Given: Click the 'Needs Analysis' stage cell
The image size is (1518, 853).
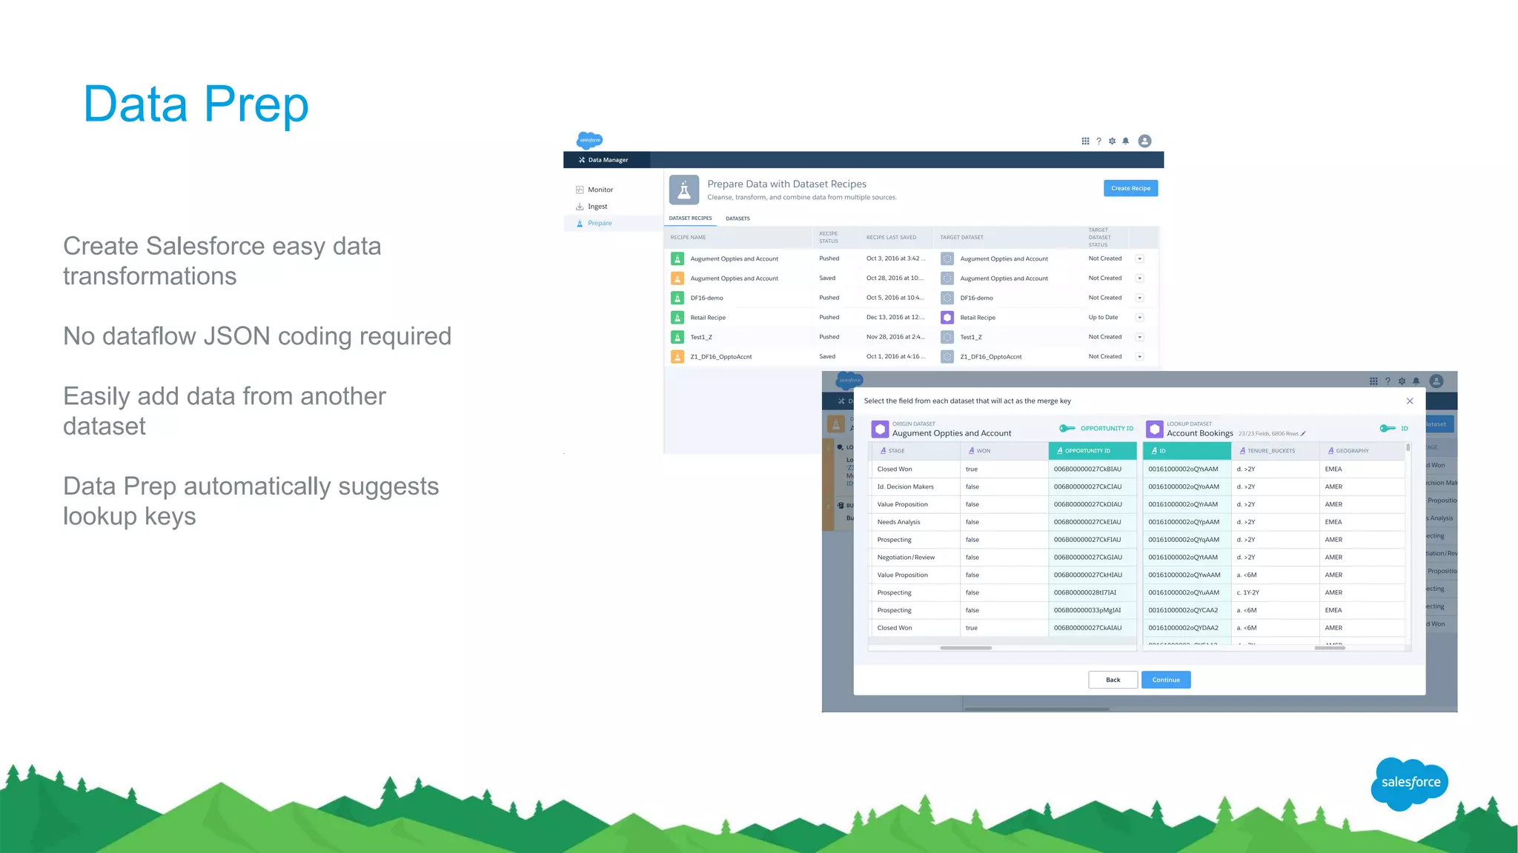Looking at the screenshot, I should click(915, 522).
